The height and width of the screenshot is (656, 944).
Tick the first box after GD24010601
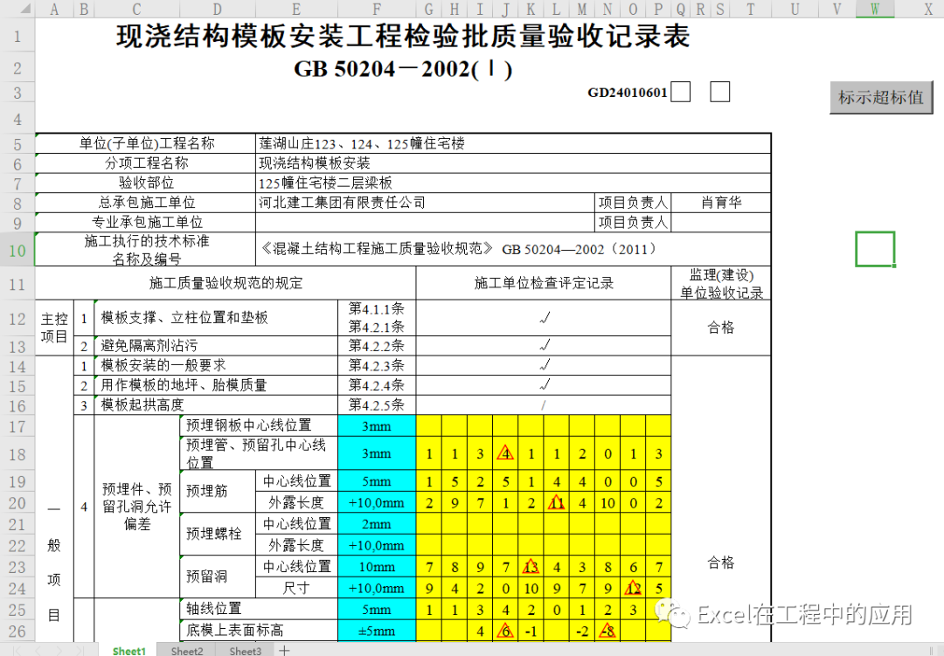point(680,92)
